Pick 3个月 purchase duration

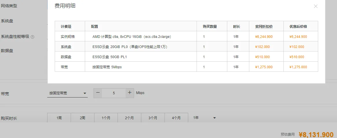[x=153, y=118]
